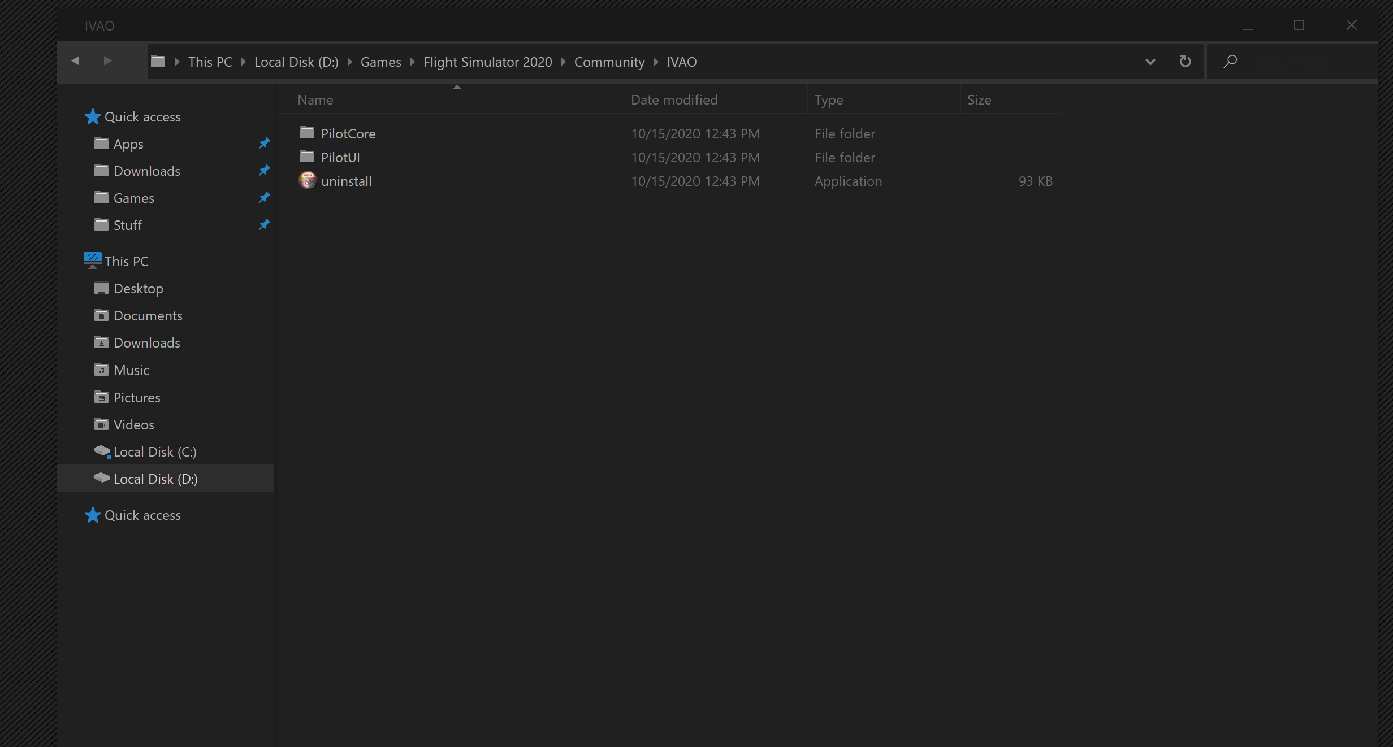Open the PilotUI folder
The height and width of the screenshot is (747, 1393).
click(x=340, y=158)
